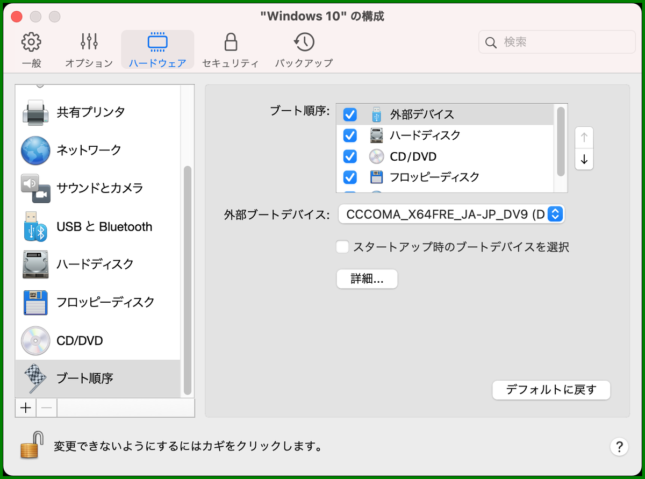Click the ブート順序 checkered flag icon
This screenshot has width=645, height=479.
tap(36, 378)
